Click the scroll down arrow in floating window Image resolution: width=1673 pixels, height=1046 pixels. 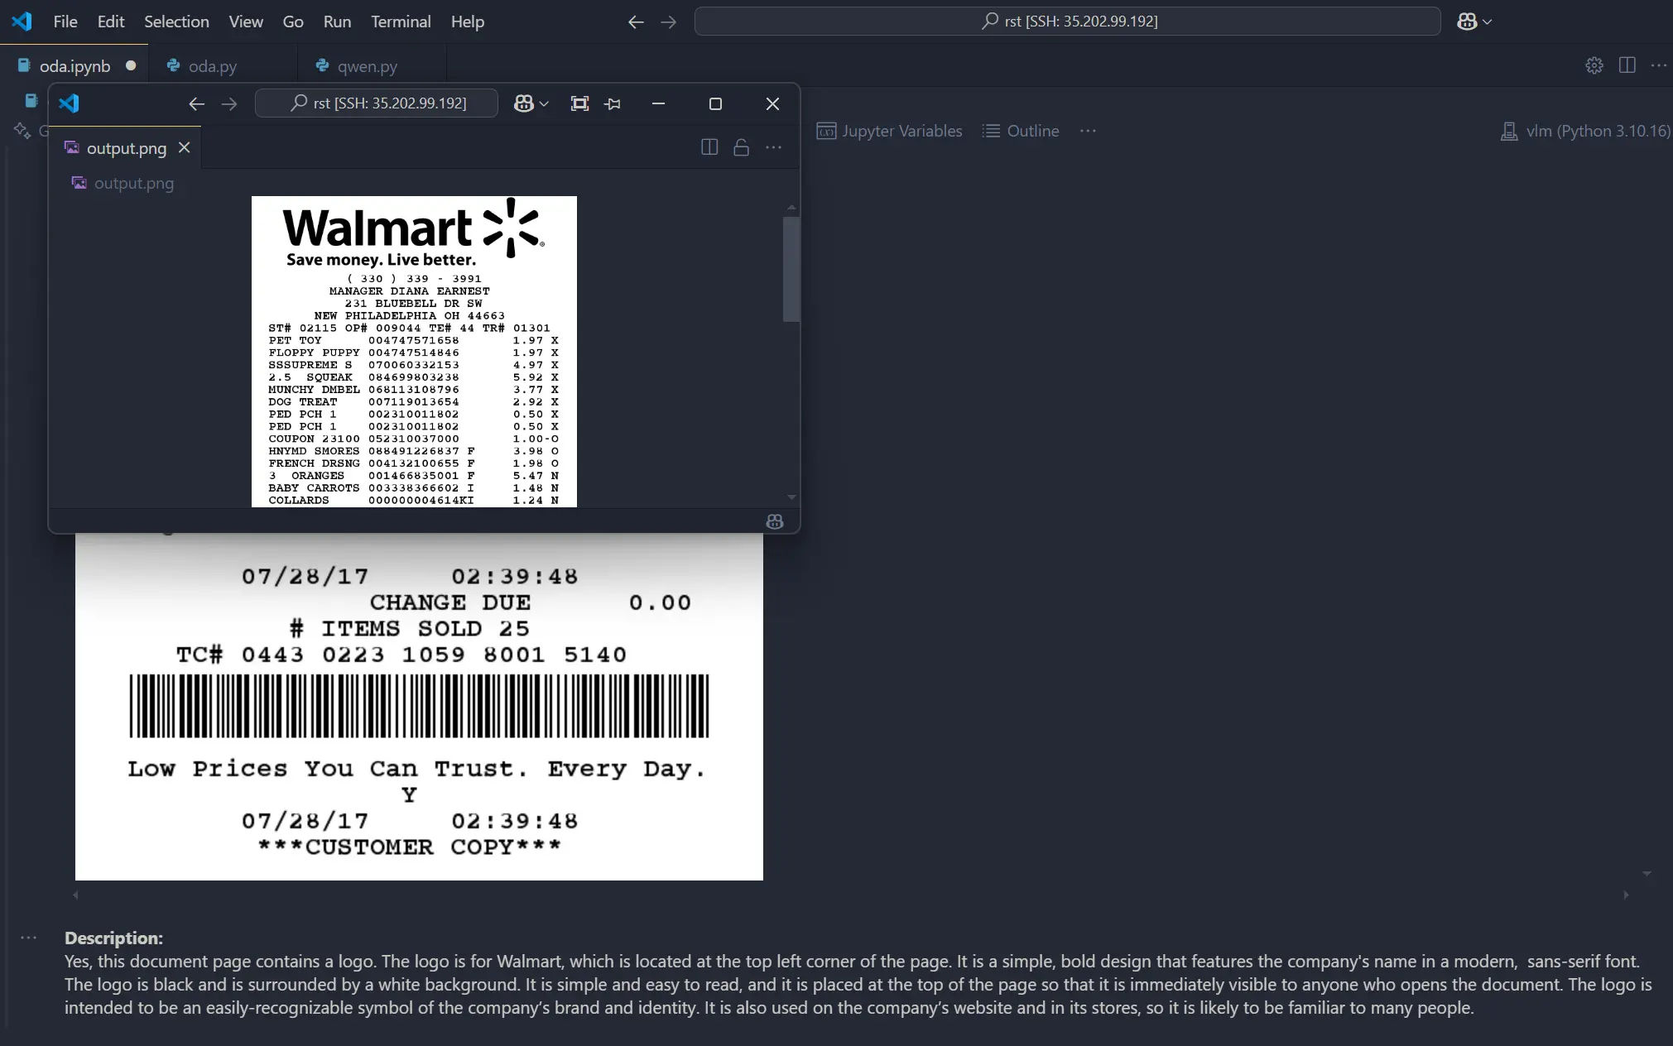(791, 497)
